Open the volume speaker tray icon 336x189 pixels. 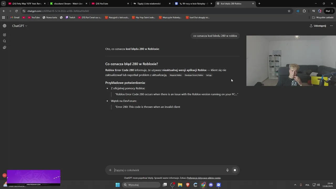318,185
